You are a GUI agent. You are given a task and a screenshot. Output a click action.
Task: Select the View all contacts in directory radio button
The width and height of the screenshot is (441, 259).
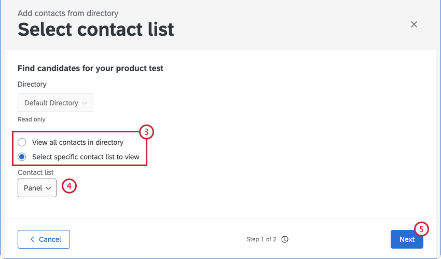pyautogui.click(x=22, y=142)
